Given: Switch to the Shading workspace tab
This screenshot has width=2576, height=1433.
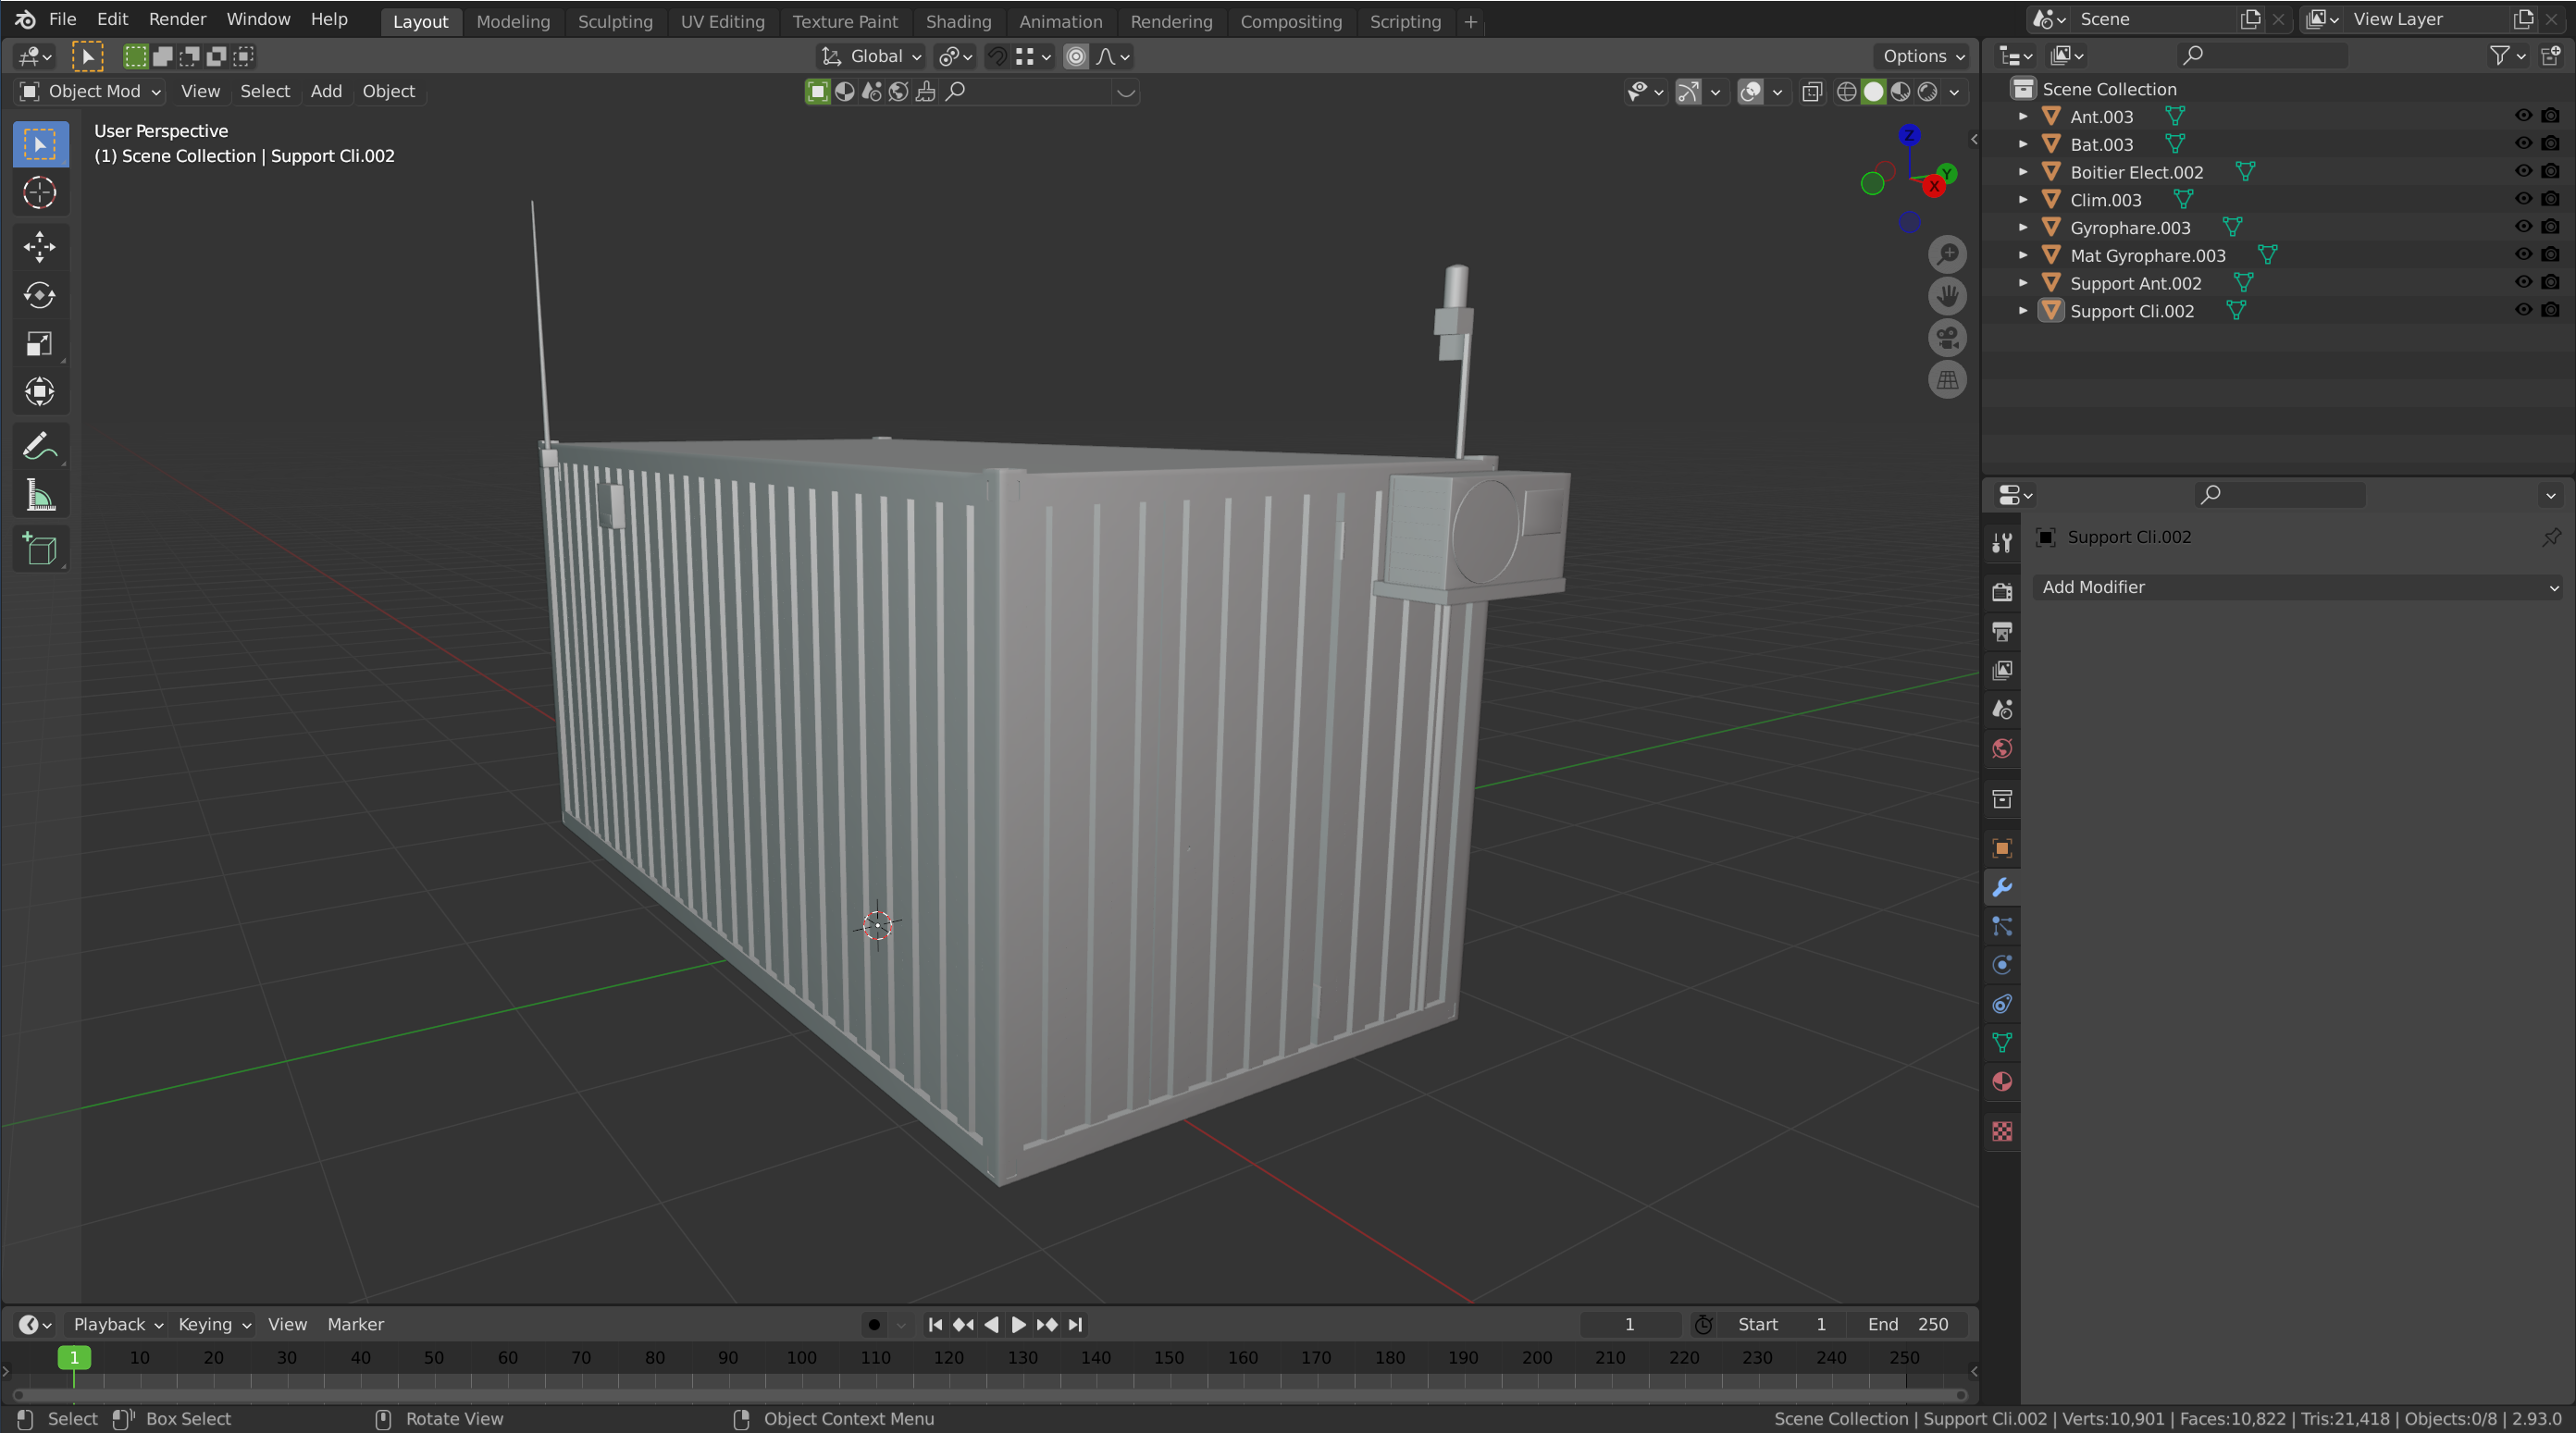Looking at the screenshot, I should click(x=957, y=21).
